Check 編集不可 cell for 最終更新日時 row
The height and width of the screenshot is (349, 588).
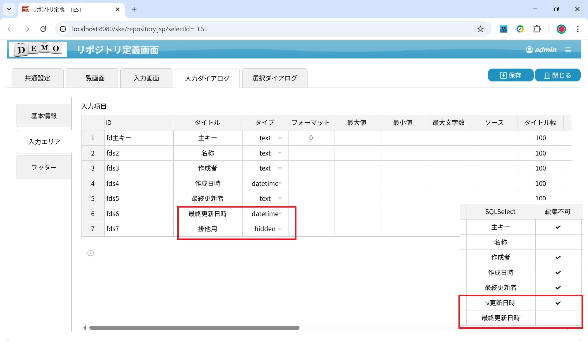(x=558, y=318)
